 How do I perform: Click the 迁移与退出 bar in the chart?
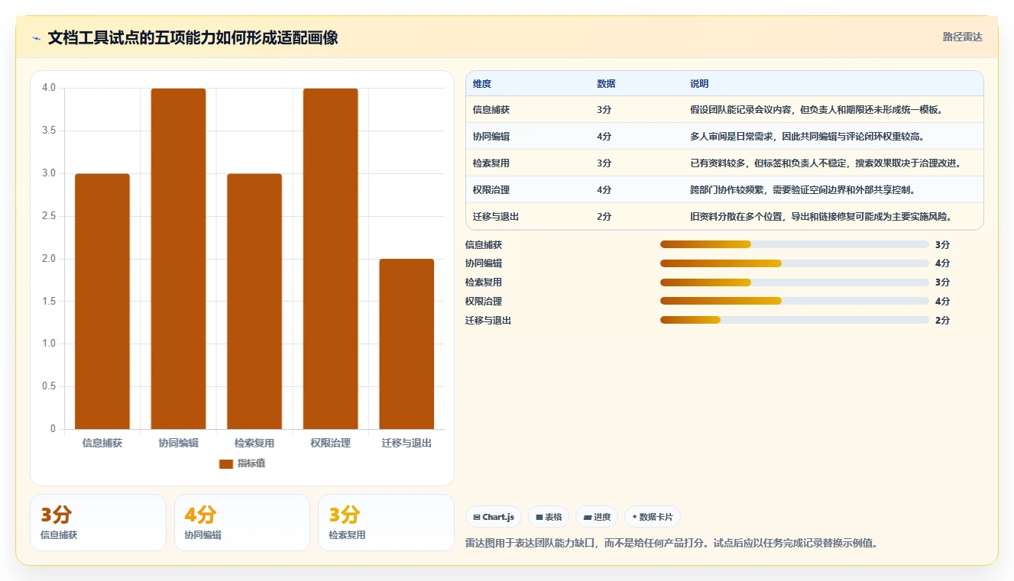tap(407, 344)
